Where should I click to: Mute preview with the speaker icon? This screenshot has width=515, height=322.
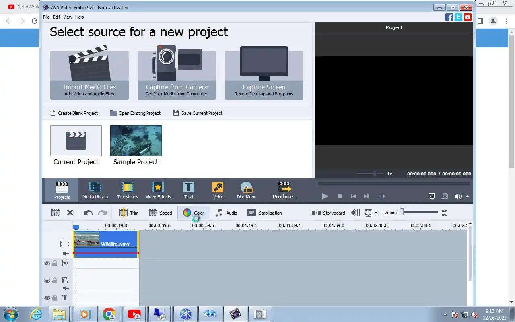[x=458, y=196]
